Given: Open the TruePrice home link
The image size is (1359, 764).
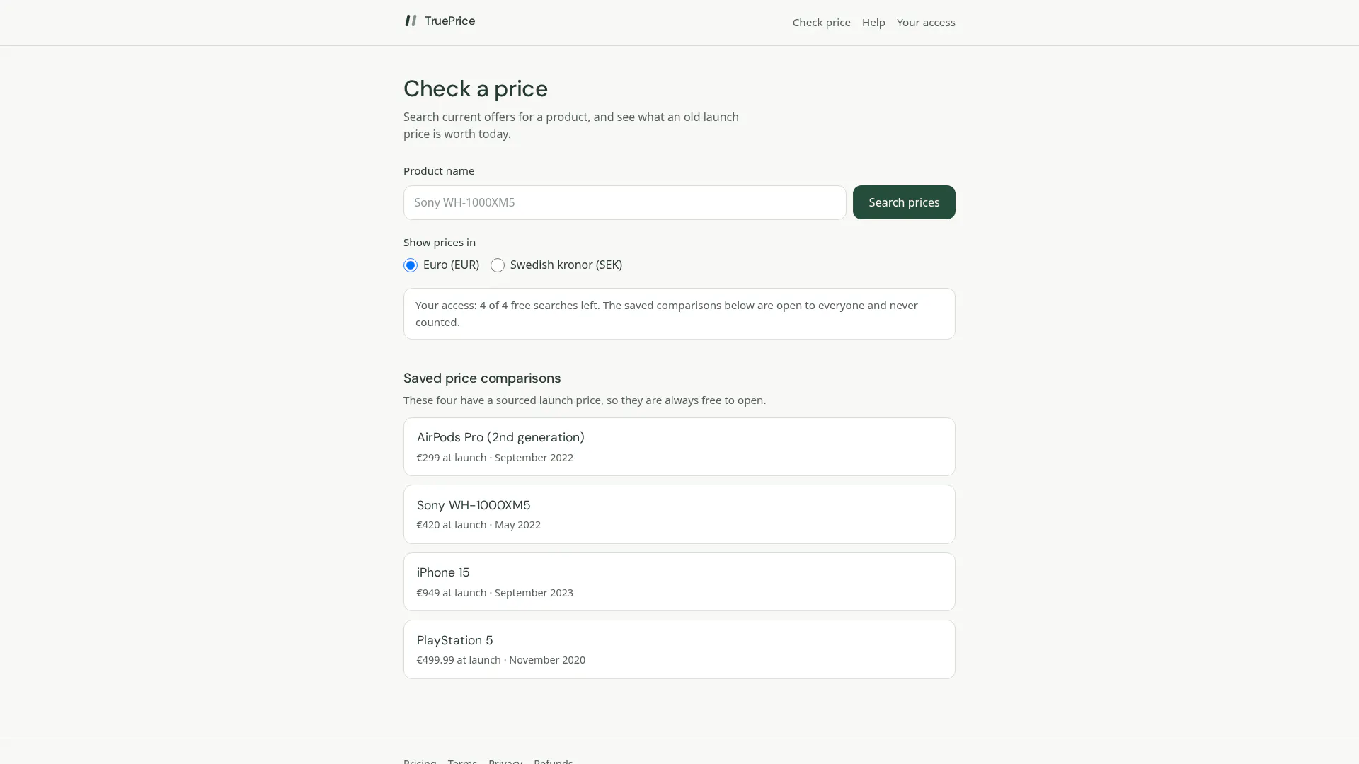Looking at the screenshot, I should (x=440, y=21).
